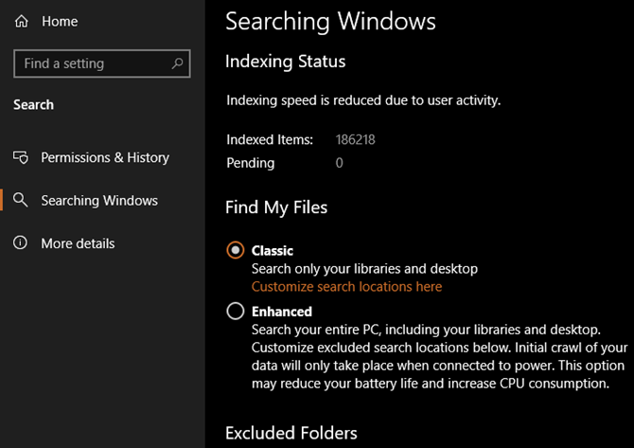Click the Find My Files heading

276,206
